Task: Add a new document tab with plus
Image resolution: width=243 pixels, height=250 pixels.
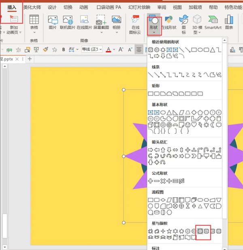Action: coord(30,59)
